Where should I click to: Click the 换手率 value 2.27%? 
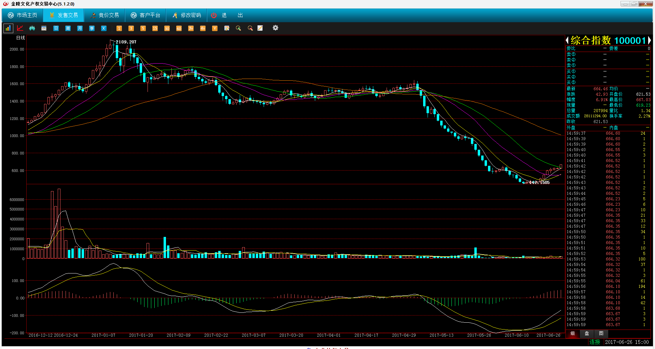point(644,116)
